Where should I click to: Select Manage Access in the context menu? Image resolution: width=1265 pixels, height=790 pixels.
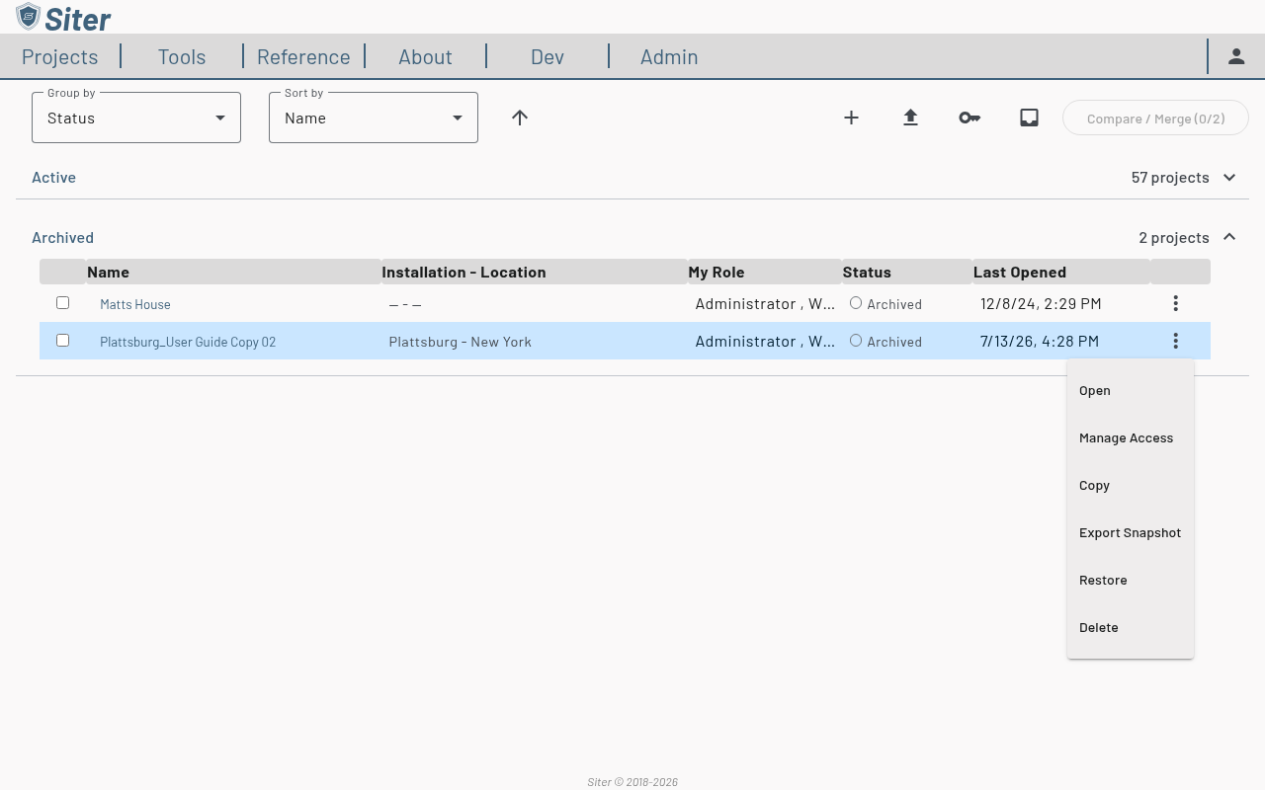click(x=1131, y=437)
